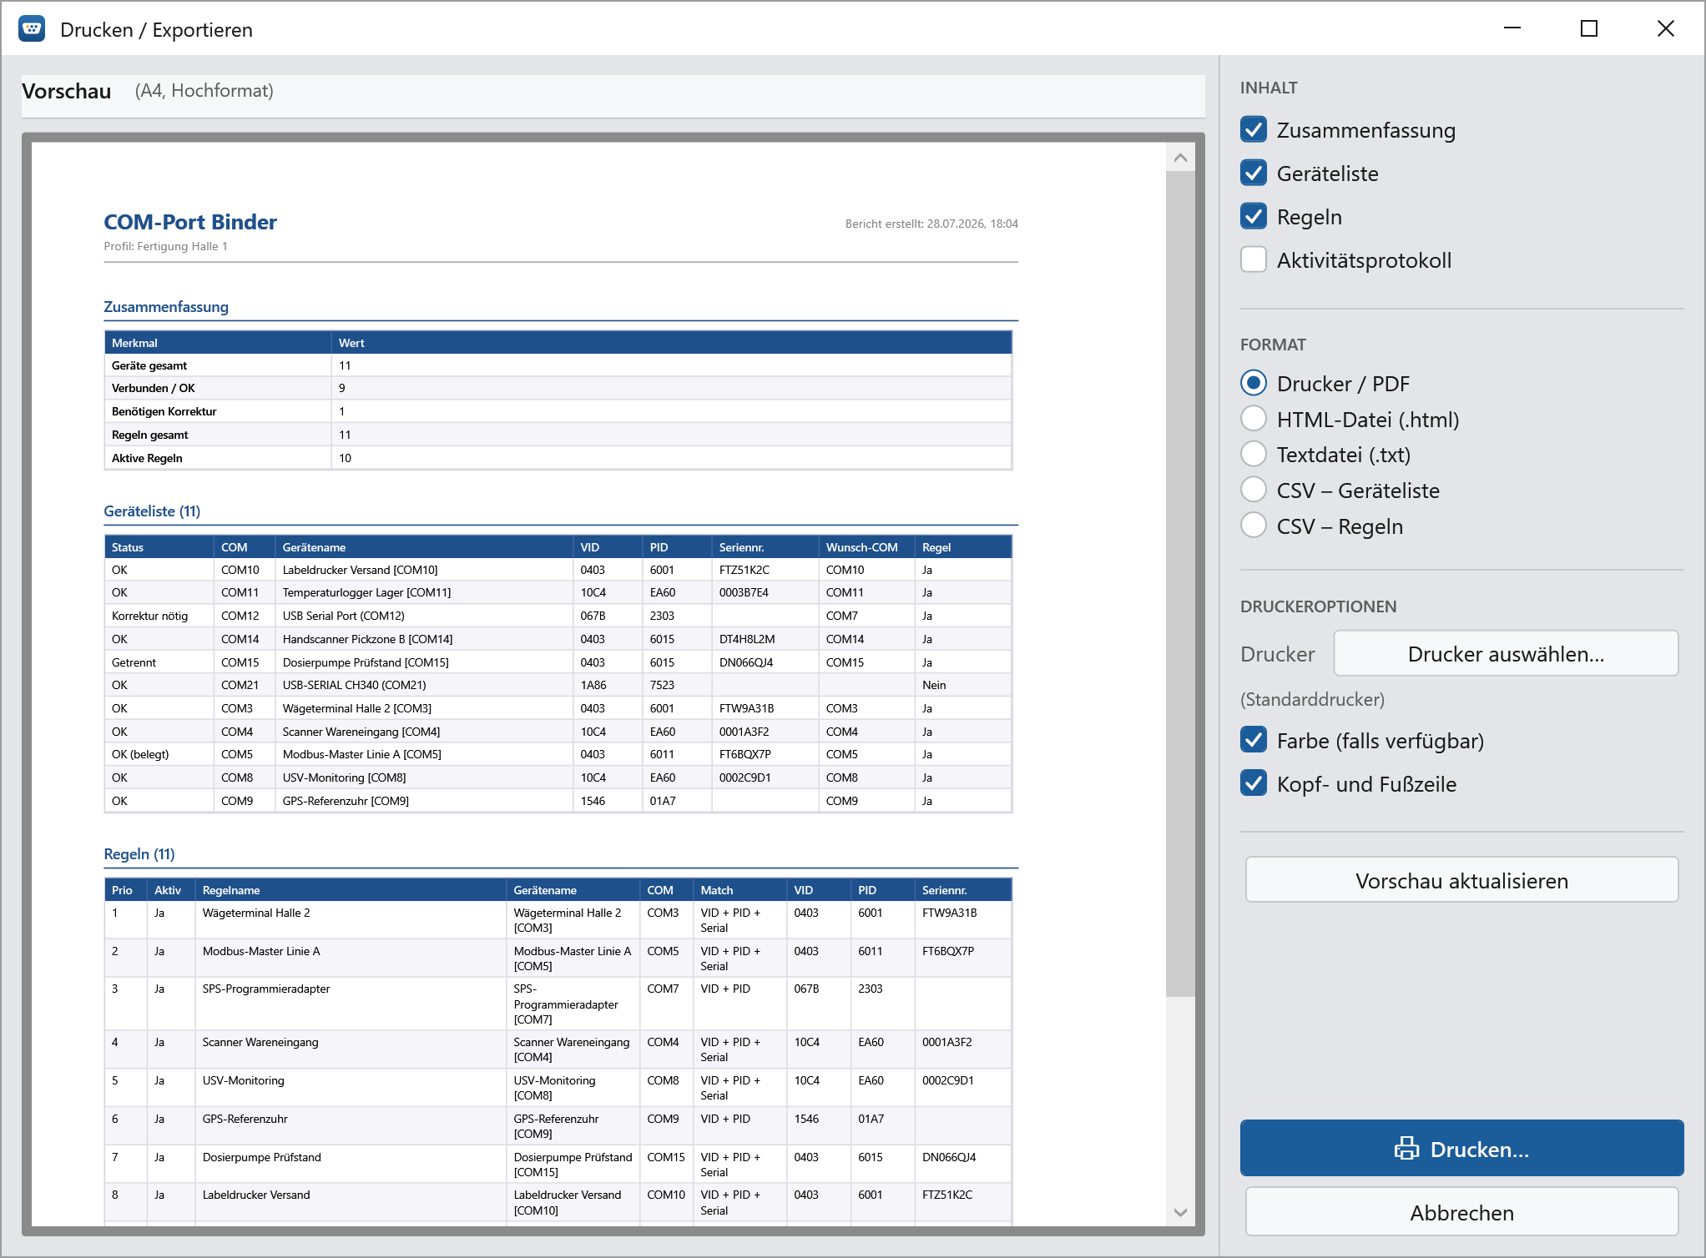Click the 'Benötigen Korrektur' summary row
1706x1258 pixels.
(x=558, y=411)
